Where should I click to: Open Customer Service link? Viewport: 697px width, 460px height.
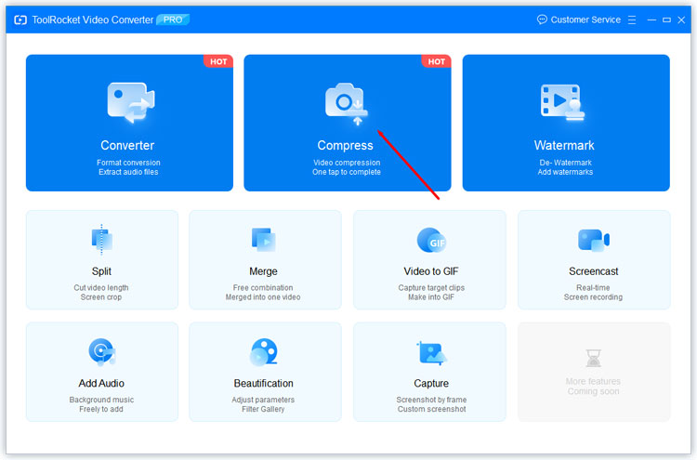click(x=585, y=20)
